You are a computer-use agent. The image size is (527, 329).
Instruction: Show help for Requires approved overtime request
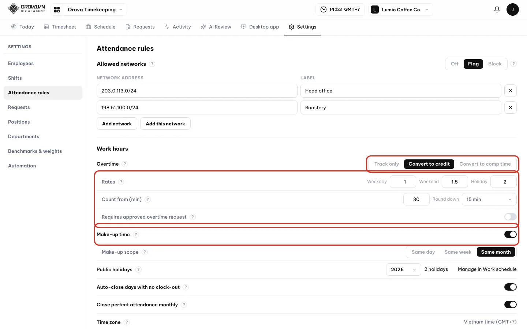coord(193,217)
